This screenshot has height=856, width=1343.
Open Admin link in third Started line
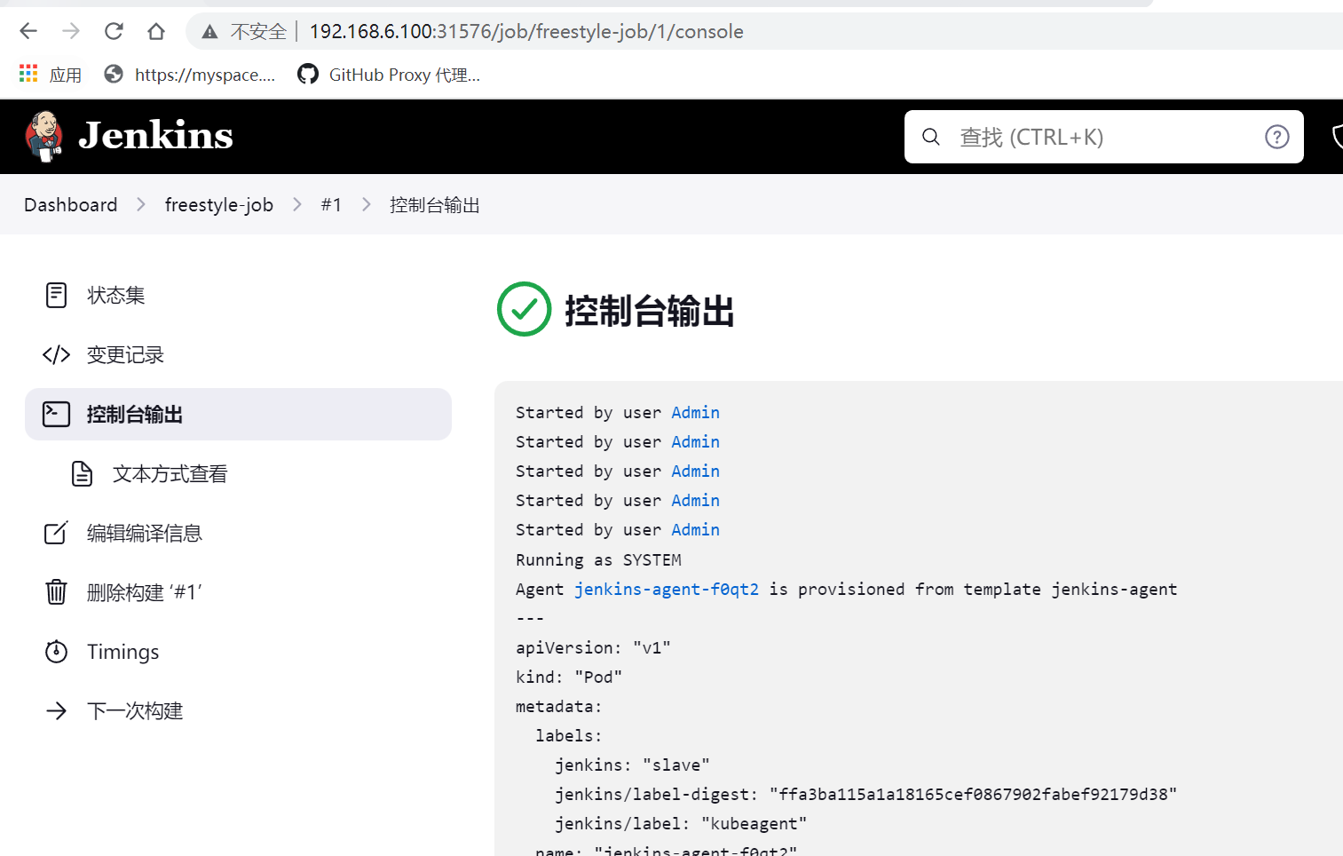click(x=695, y=471)
